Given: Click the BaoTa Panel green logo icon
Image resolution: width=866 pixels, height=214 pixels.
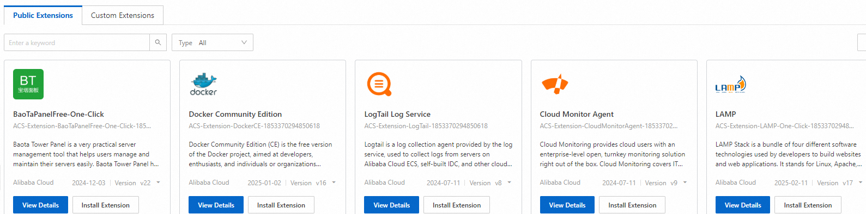Looking at the screenshot, I should click(28, 84).
